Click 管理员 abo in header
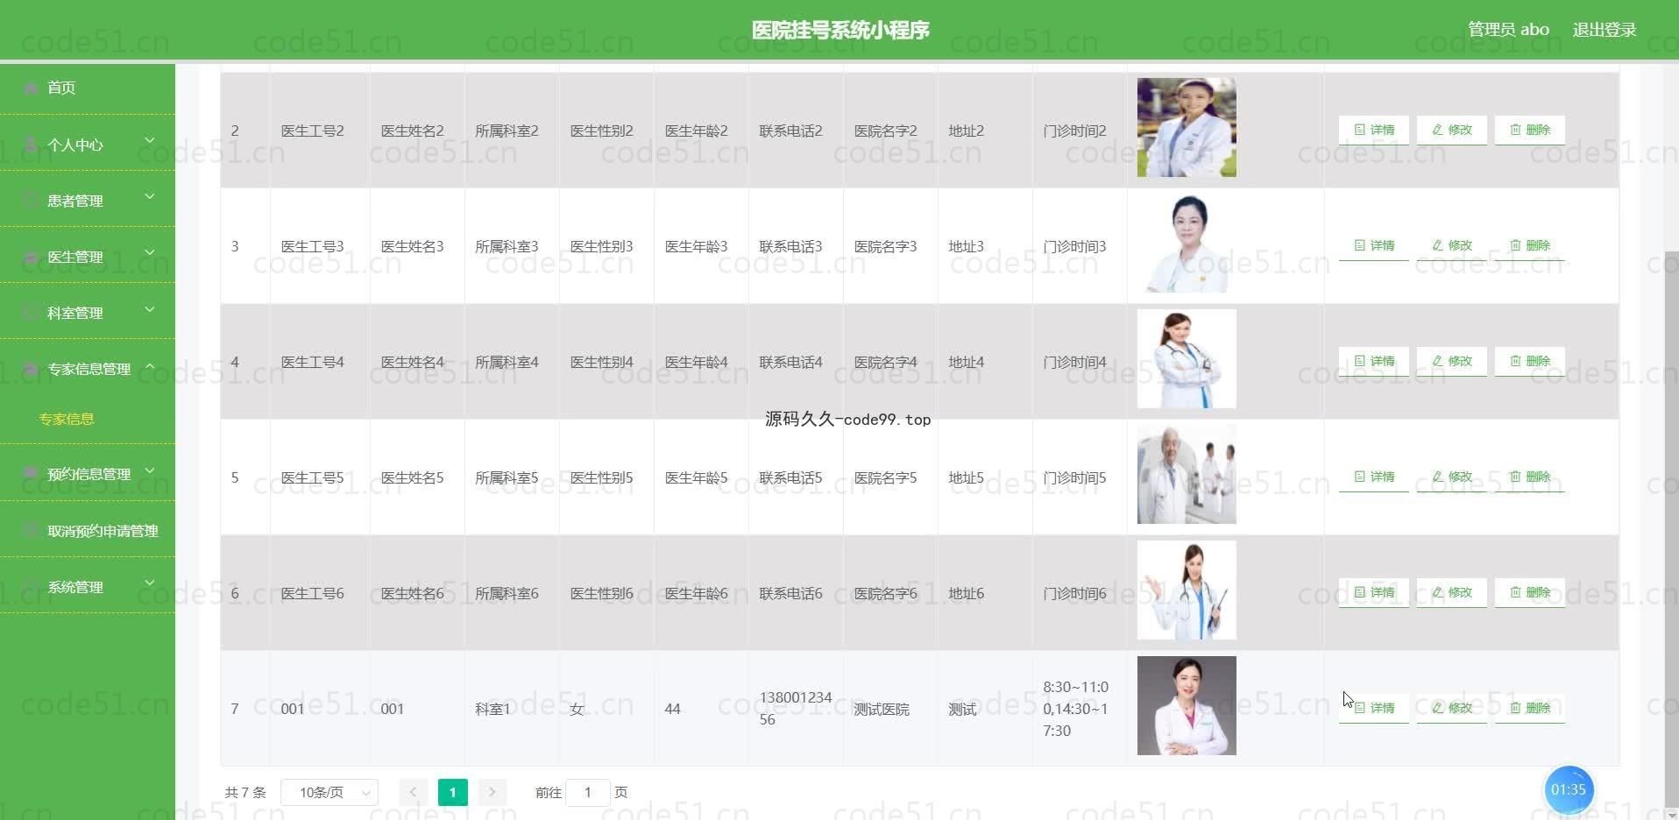This screenshot has width=1679, height=820. (x=1508, y=30)
